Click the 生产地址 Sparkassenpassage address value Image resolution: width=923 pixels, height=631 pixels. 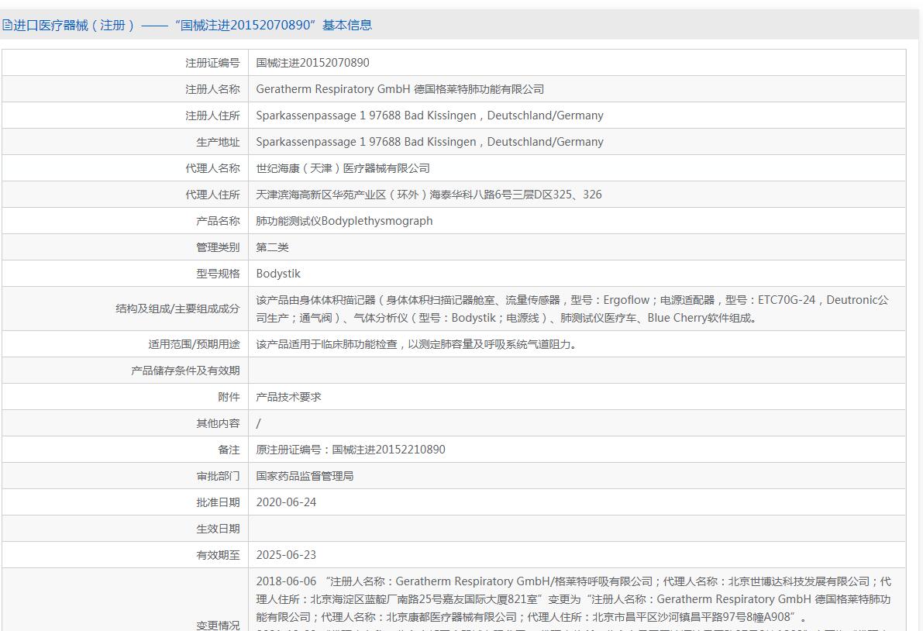(429, 142)
